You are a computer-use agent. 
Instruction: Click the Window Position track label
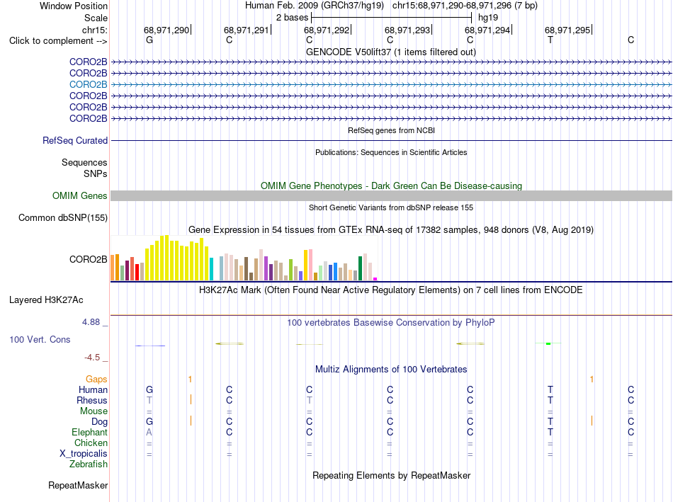[x=74, y=6]
